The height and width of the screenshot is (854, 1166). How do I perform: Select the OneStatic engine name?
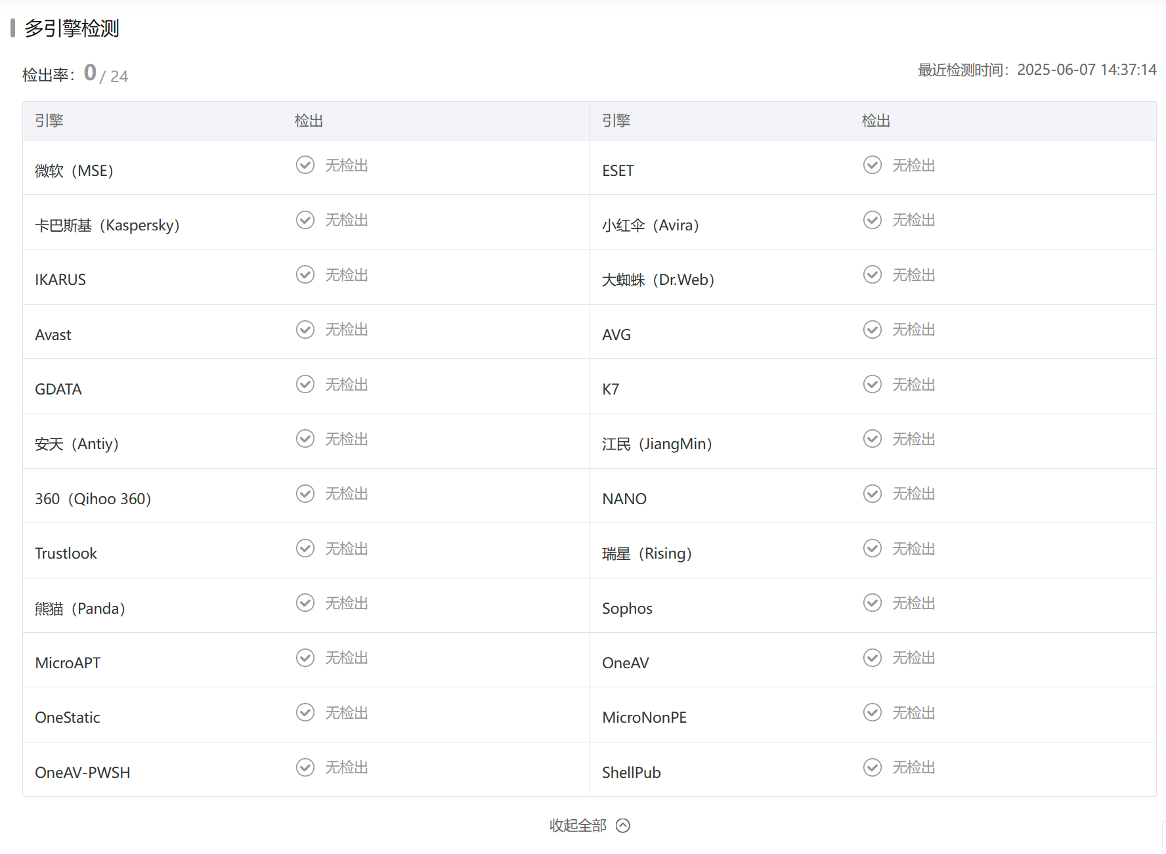click(68, 717)
